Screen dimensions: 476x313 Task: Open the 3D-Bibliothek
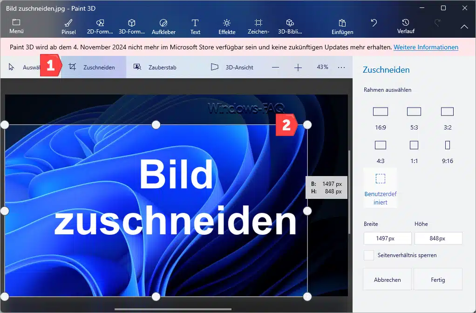pyautogui.click(x=290, y=27)
